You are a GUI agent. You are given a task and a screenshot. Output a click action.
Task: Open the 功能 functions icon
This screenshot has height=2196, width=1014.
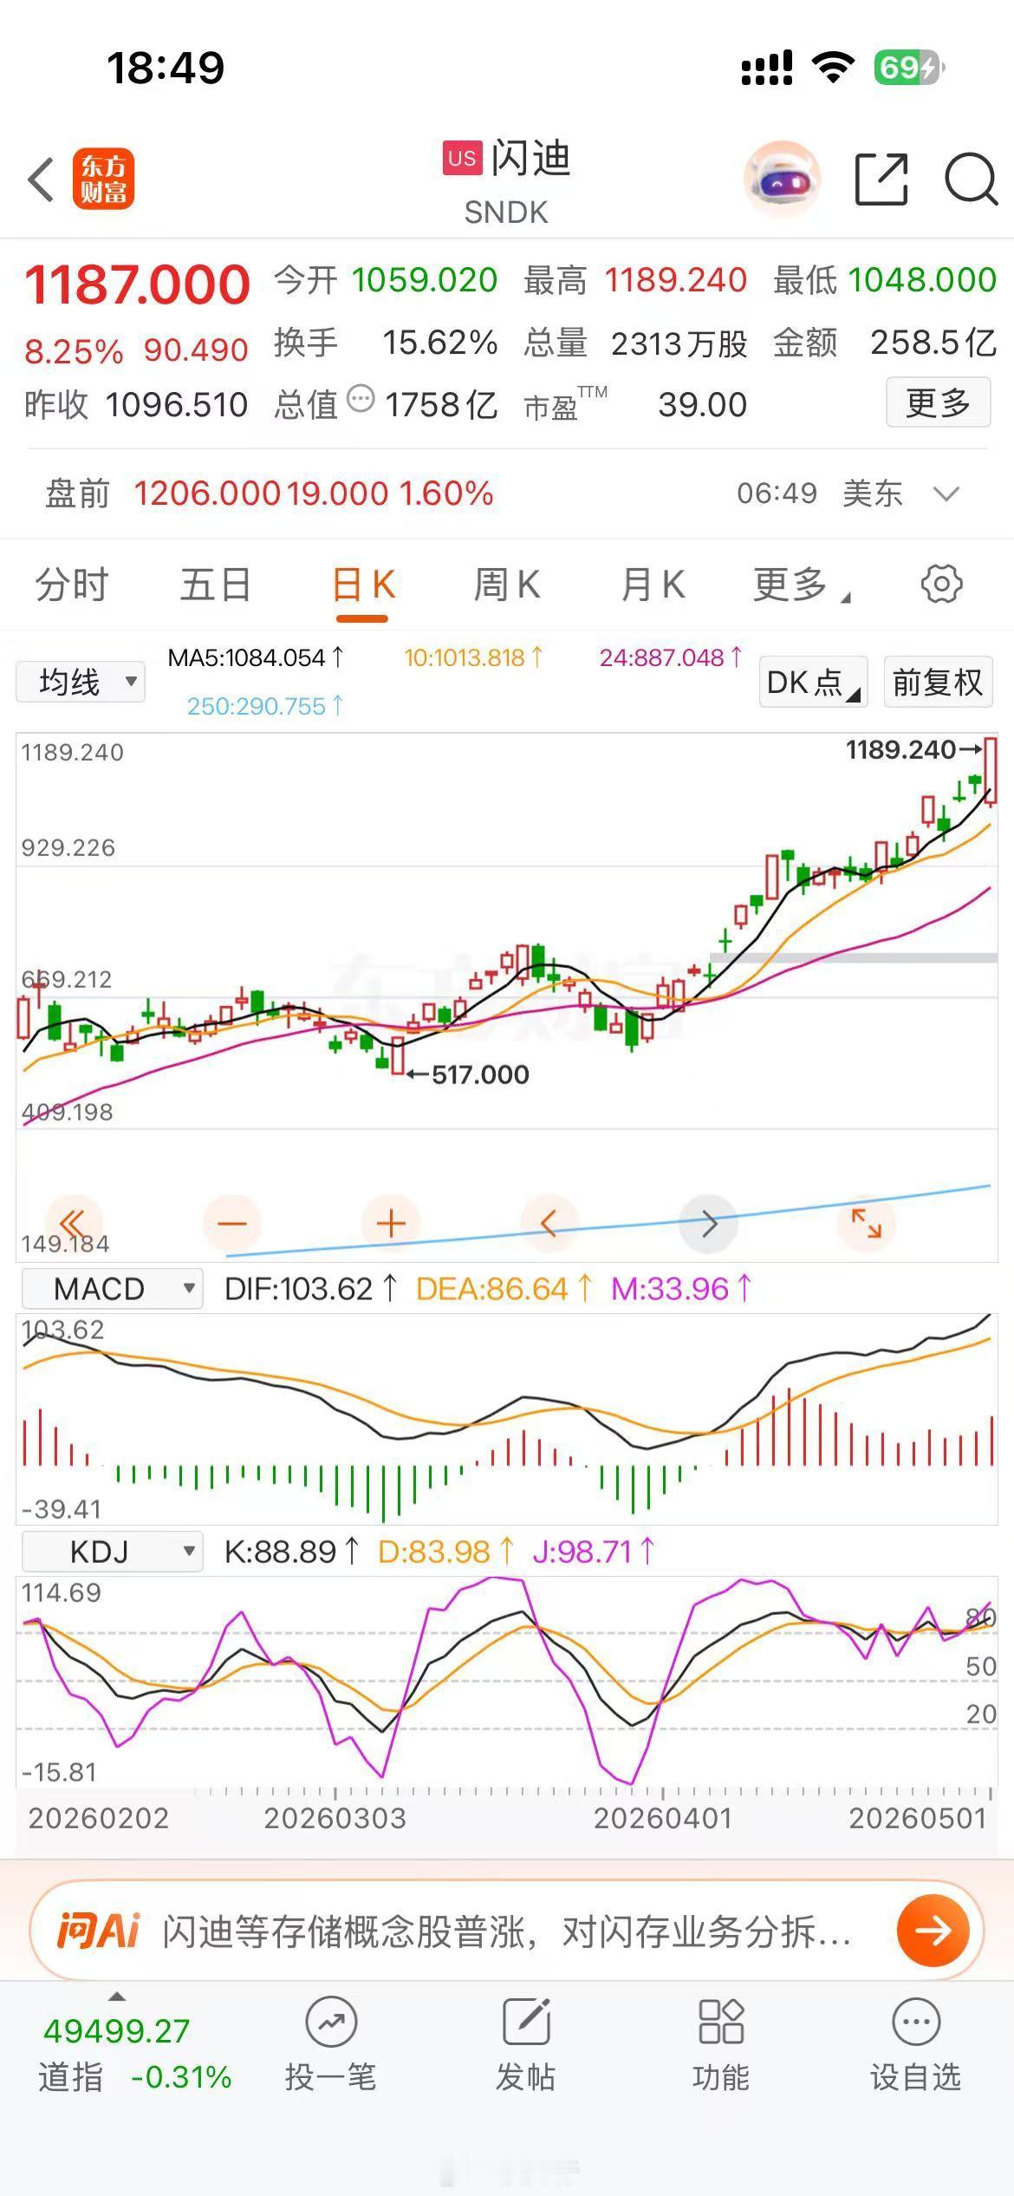(721, 2022)
